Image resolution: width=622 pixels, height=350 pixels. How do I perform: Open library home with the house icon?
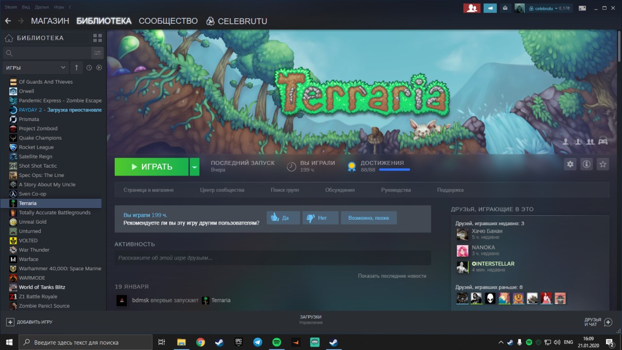click(x=9, y=38)
